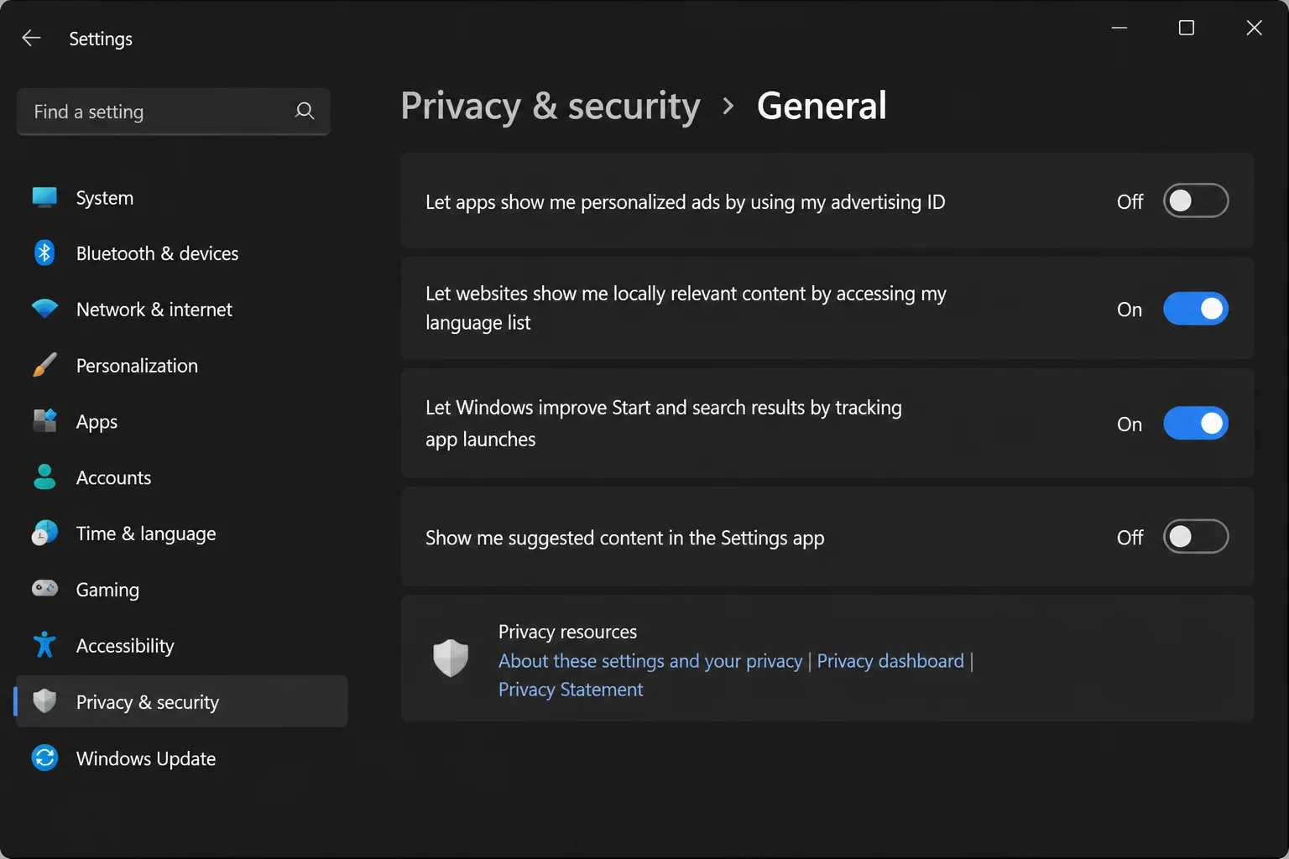
Task: Click the Windows Update sync icon
Action: coord(44,757)
